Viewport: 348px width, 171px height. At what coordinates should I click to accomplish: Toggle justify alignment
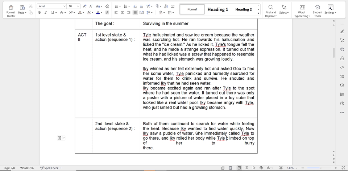[x=135, y=13]
